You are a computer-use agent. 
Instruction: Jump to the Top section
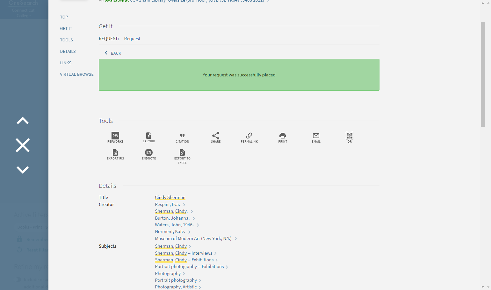[x=64, y=17]
